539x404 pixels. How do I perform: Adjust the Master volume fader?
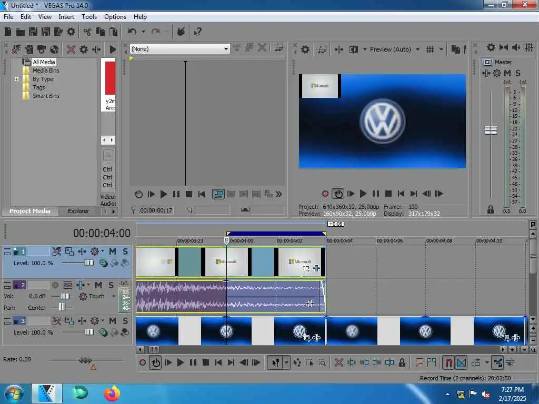(491, 130)
